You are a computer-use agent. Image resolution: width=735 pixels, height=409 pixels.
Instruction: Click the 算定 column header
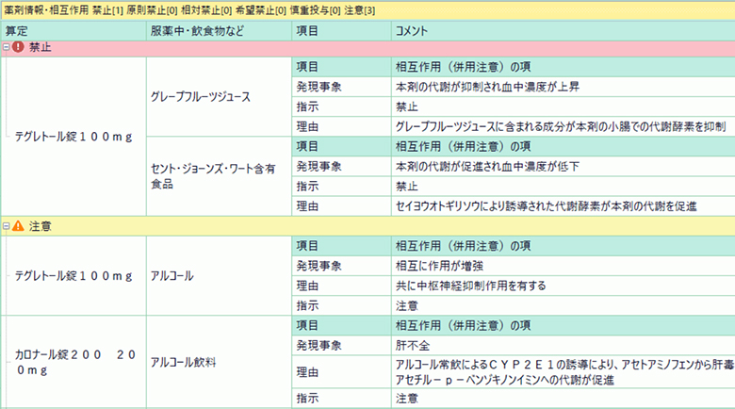point(73,31)
